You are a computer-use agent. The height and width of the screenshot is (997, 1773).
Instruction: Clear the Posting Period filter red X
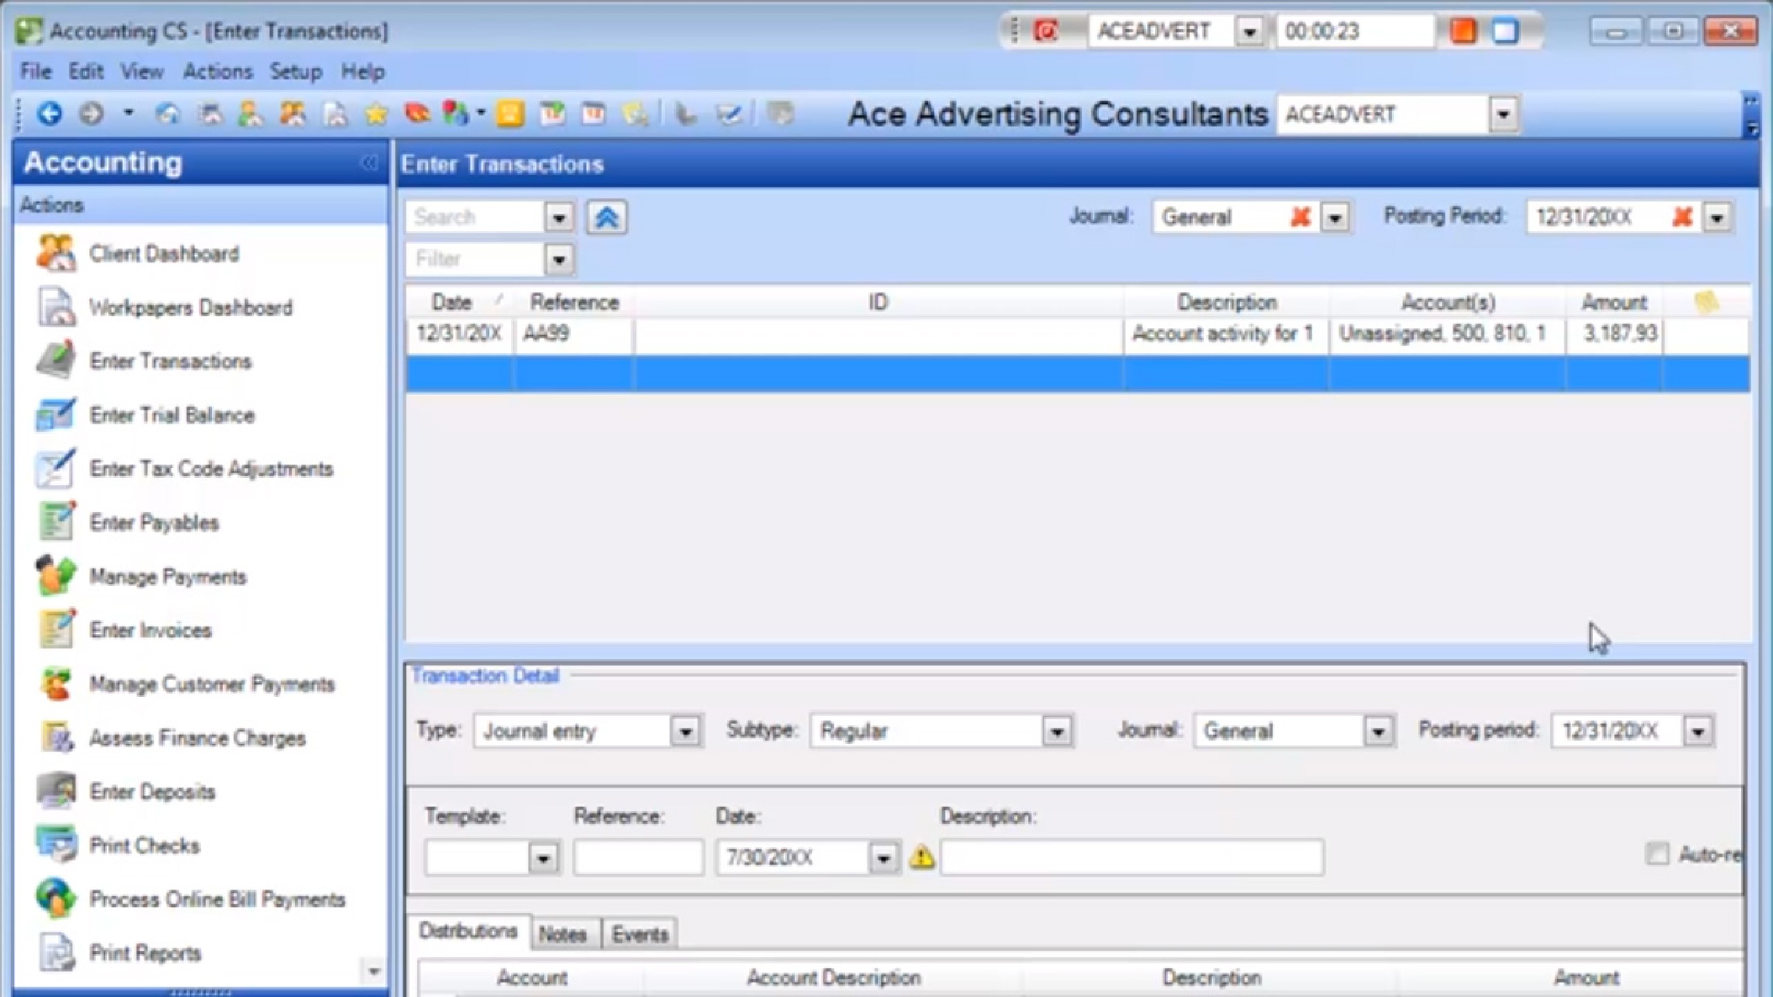coord(1681,218)
